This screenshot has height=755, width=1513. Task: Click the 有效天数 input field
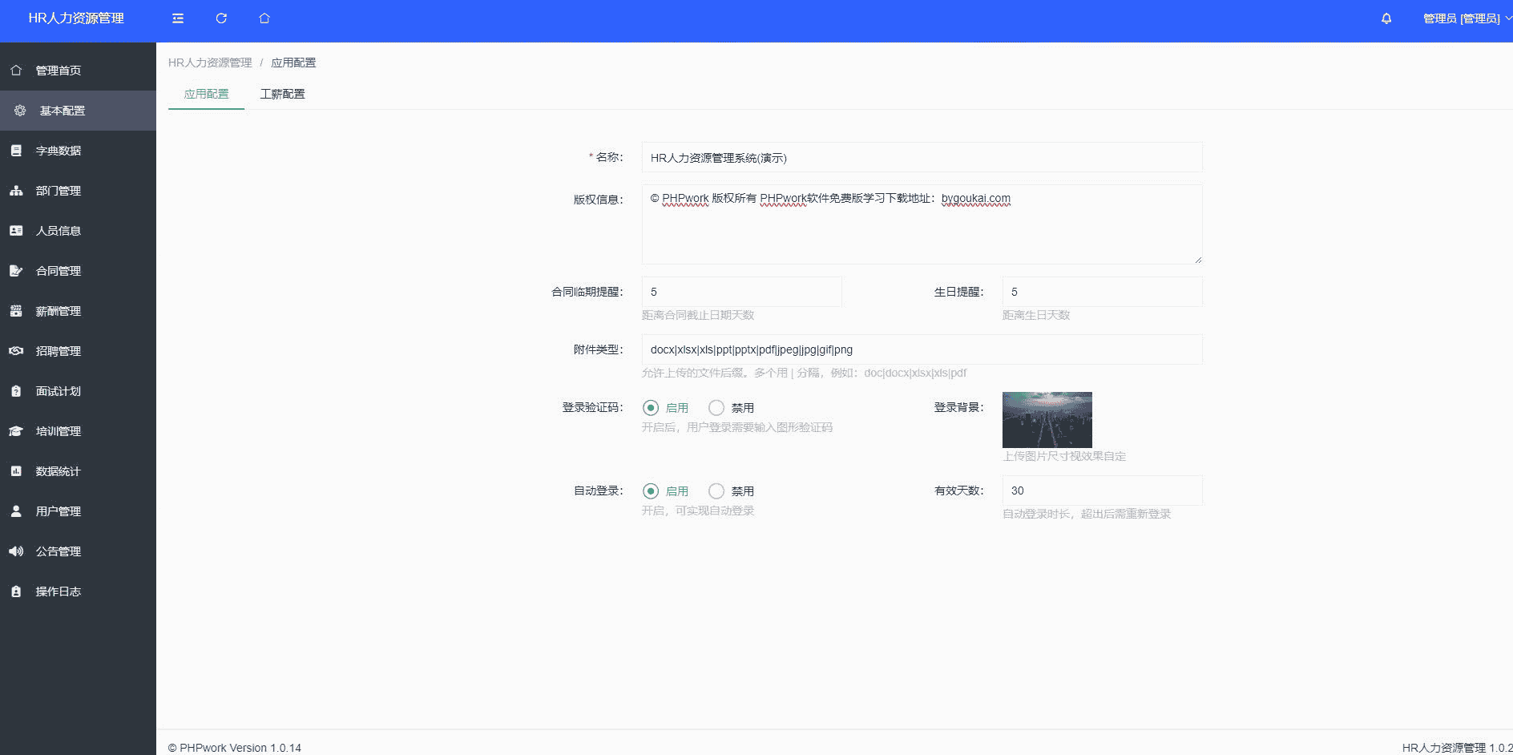(x=1102, y=491)
